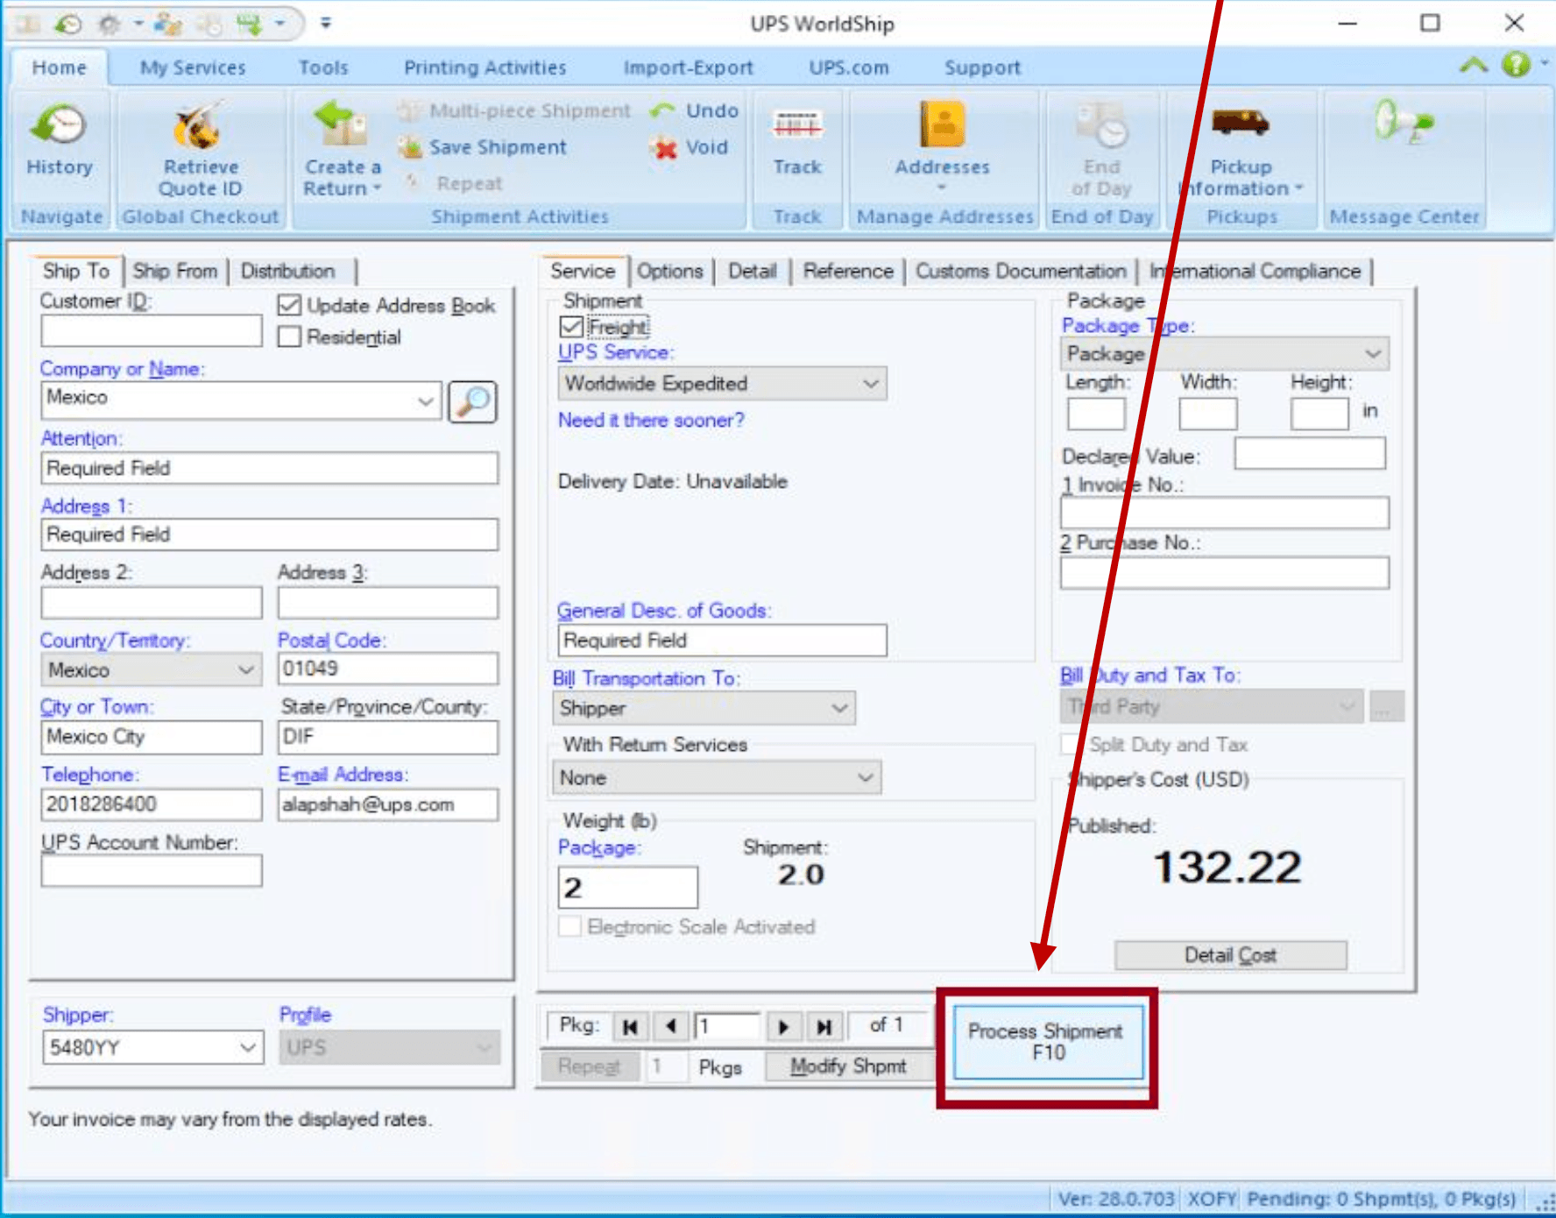Open the Create a Return icon

click(340, 124)
